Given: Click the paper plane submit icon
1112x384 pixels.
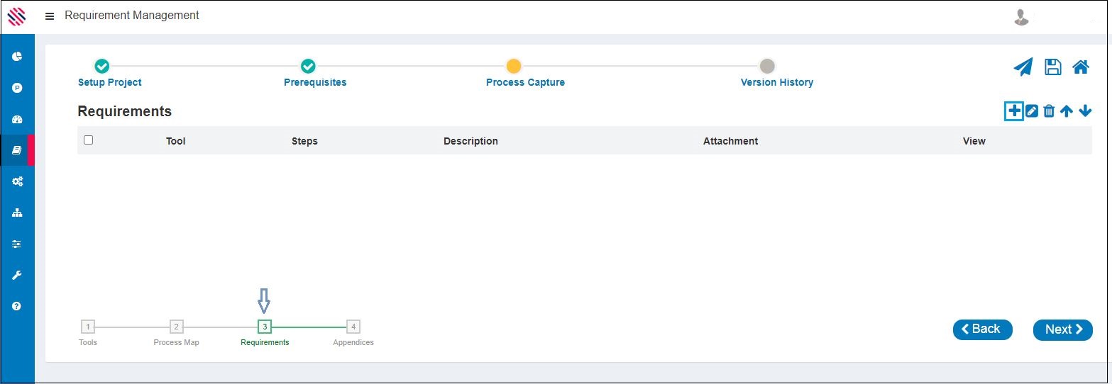Looking at the screenshot, I should (x=1023, y=67).
